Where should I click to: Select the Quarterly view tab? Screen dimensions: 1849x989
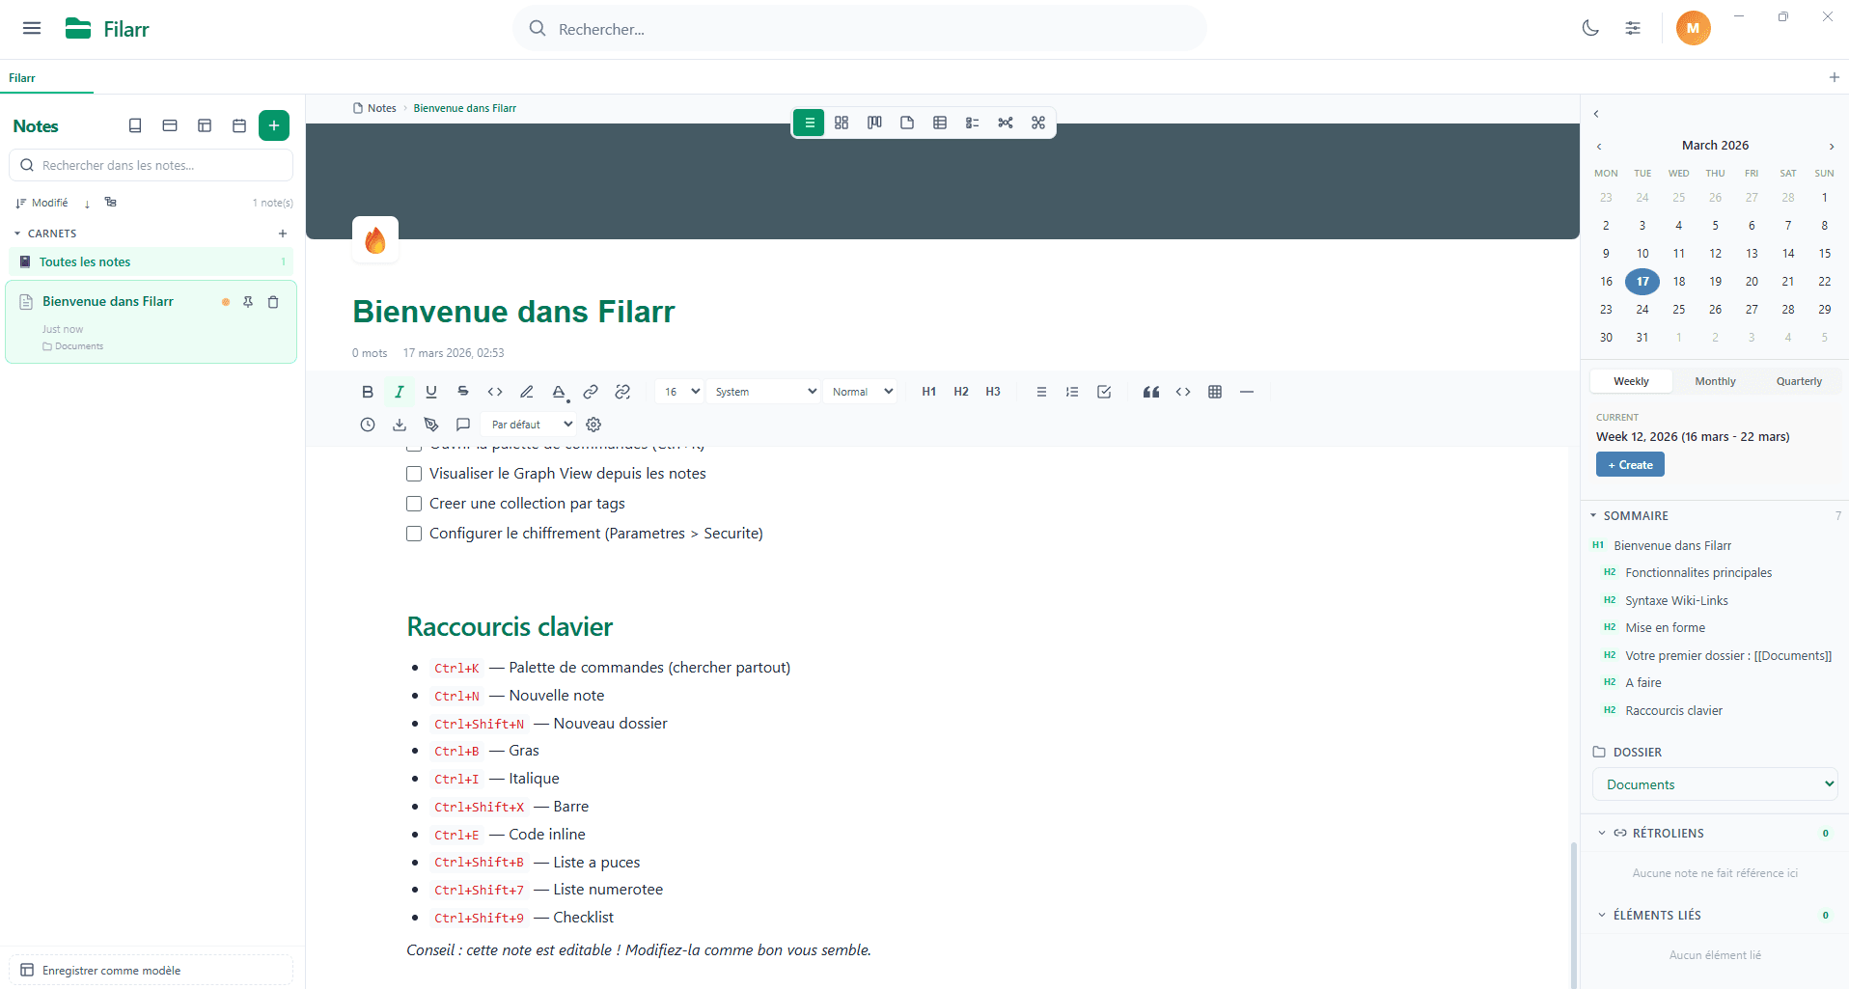click(1798, 381)
